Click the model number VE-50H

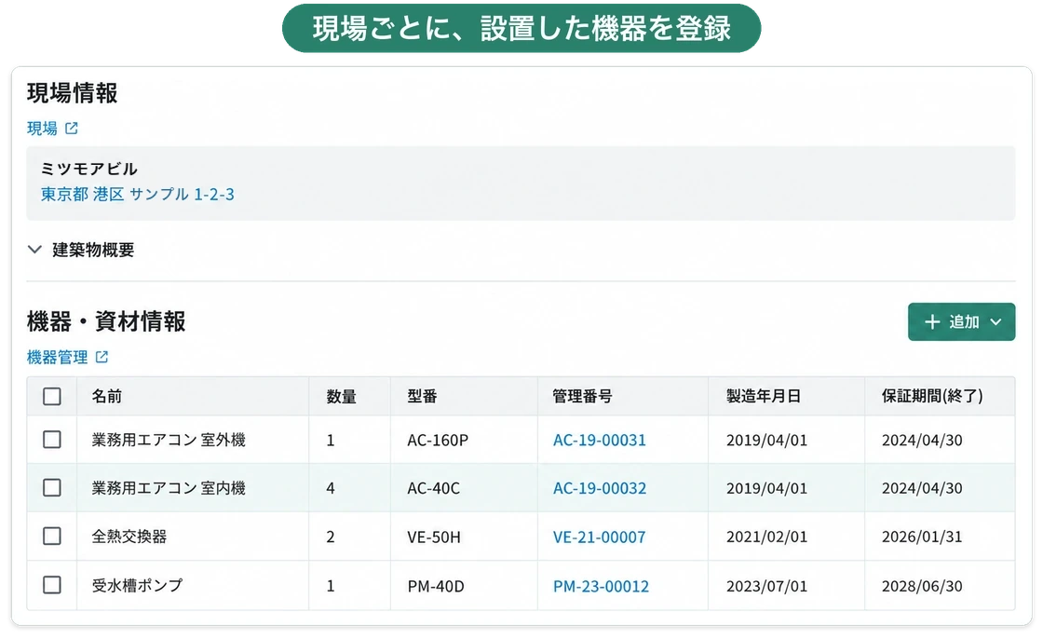tap(434, 537)
